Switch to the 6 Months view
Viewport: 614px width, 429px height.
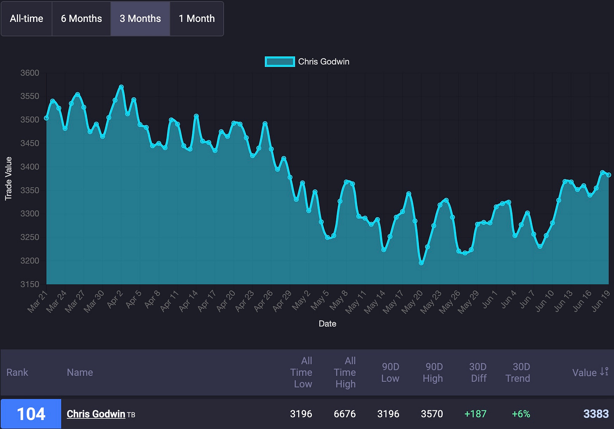coord(81,19)
